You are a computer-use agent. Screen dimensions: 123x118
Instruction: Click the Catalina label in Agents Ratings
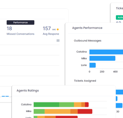(26, 105)
